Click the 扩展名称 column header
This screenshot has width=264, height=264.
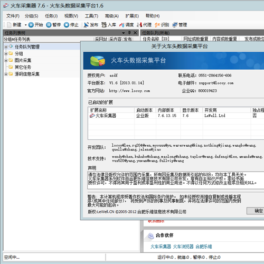pos(111,110)
